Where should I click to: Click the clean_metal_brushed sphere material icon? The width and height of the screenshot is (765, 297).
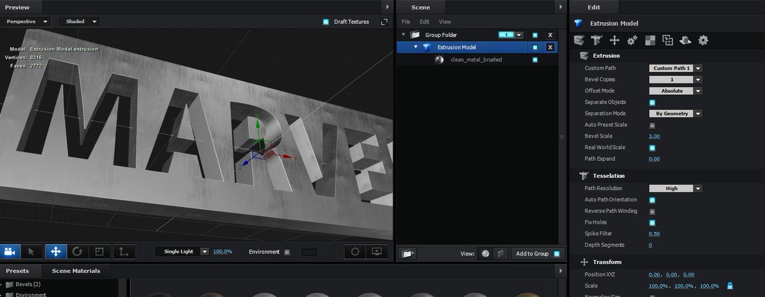(x=439, y=59)
